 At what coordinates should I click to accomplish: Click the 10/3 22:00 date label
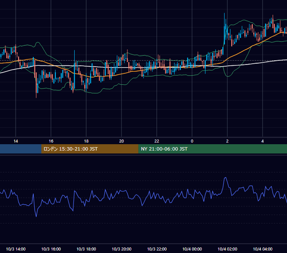(157, 249)
